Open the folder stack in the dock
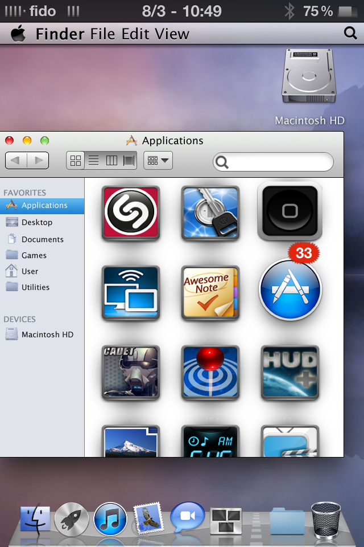 pyautogui.click(x=287, y=520)
